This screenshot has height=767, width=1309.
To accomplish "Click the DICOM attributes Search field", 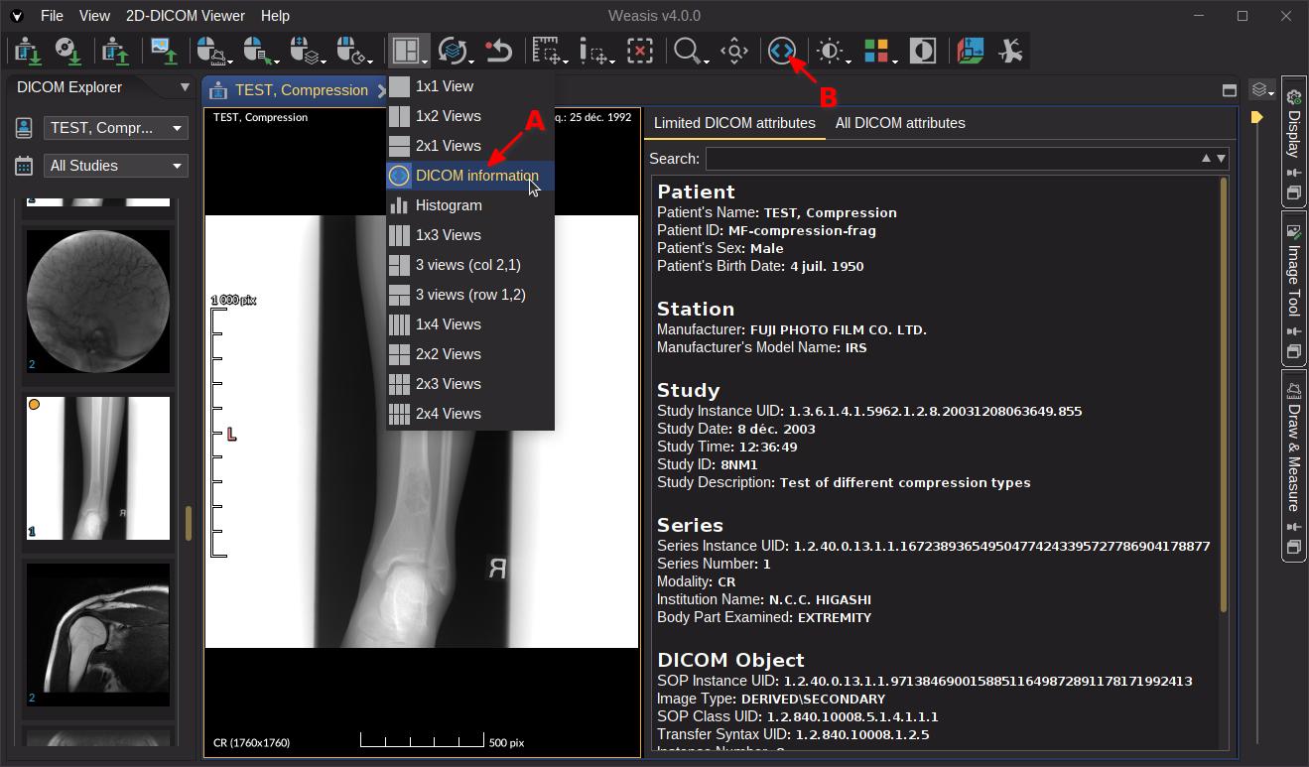I will tap(953, 158).
